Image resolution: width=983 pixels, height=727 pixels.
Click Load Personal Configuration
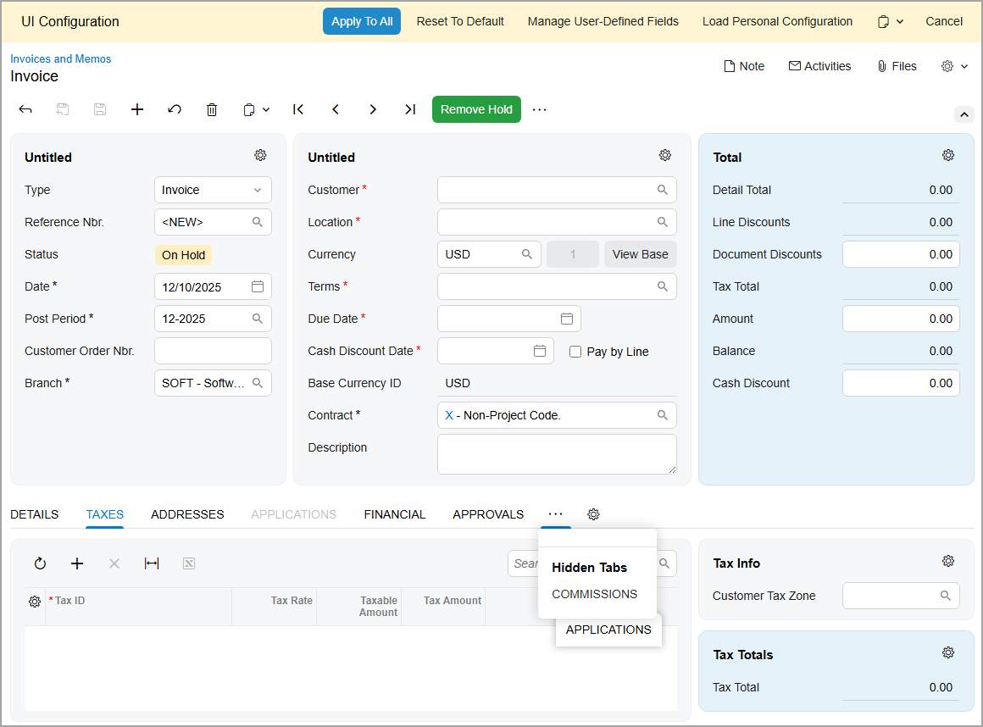click(x=777, y=21)
